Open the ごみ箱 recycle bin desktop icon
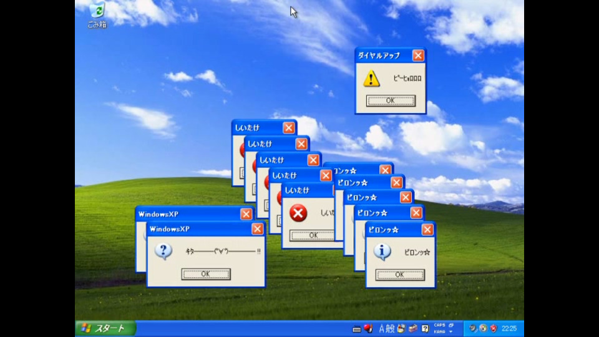Image resolution: width=599 pixels, height=337 pixels. click(x=97, y=15)
